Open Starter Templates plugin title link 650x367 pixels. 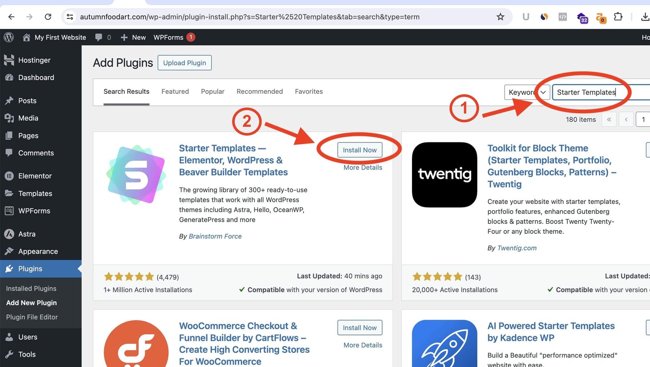pyautogui.click(x=234, y=160)
